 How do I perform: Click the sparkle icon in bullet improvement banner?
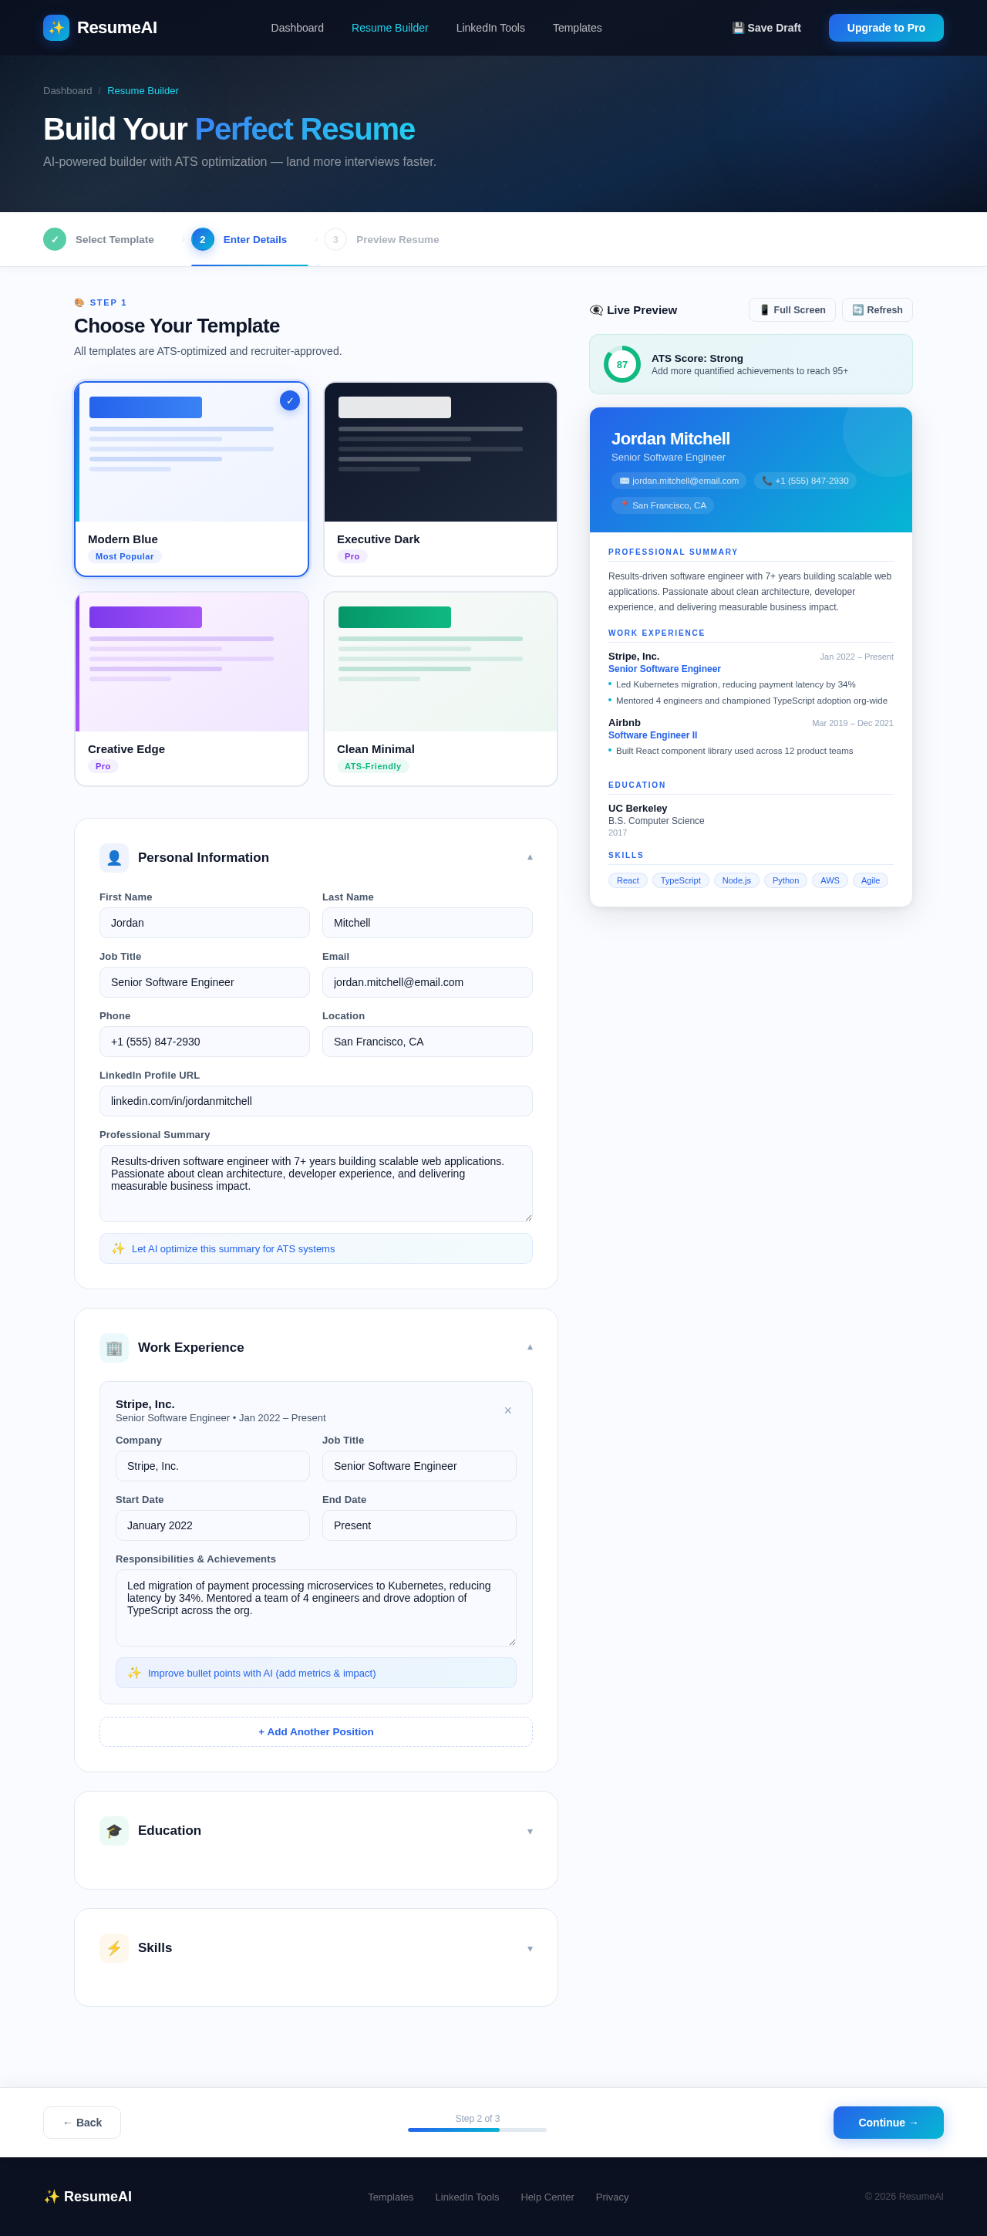[134, 1673]
